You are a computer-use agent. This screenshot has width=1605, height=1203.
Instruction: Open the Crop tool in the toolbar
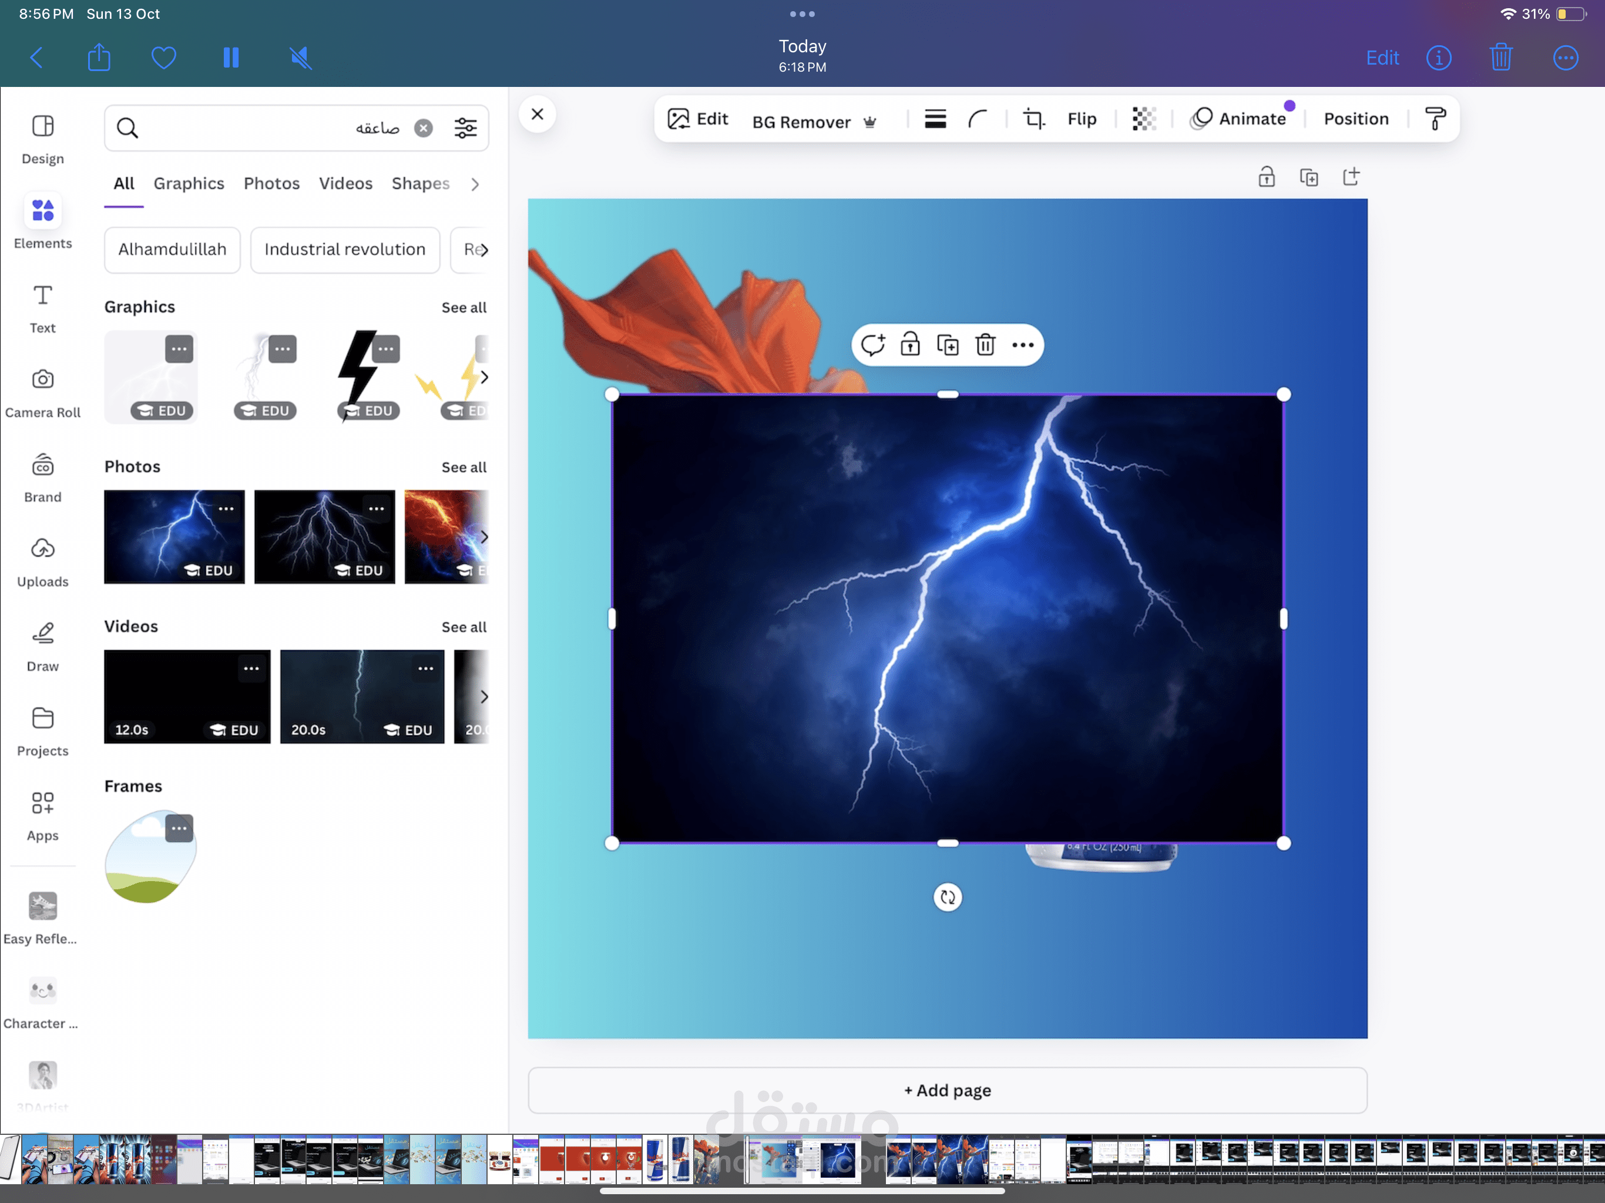pos(1033,119)
